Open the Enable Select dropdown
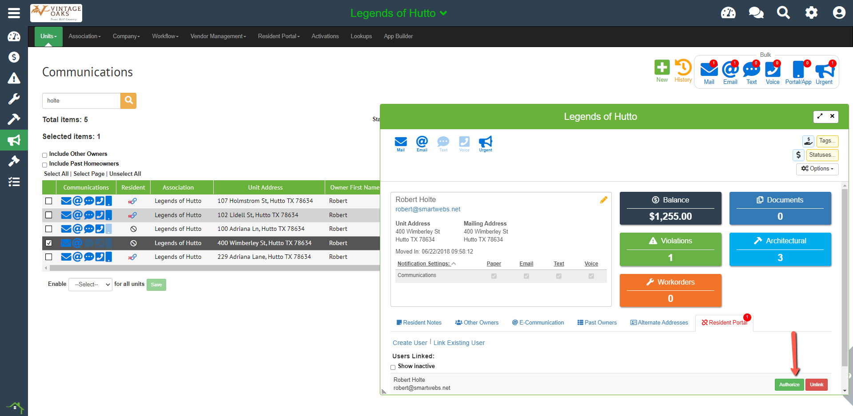Viewport: 853px width, 416px height. tap(90, 285)
